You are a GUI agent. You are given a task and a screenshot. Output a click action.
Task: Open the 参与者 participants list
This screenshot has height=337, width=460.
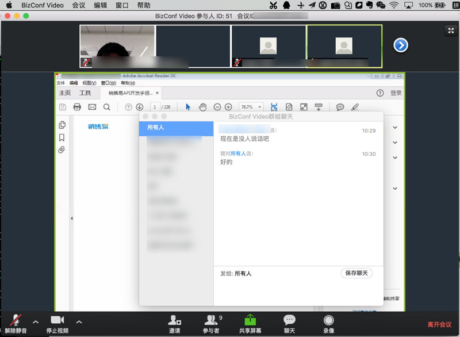pos(211,324)
